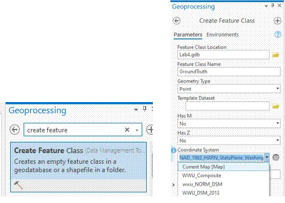Select the Parameters tab
The width and height of the screenshot is (285, 203).
point(188,35)
